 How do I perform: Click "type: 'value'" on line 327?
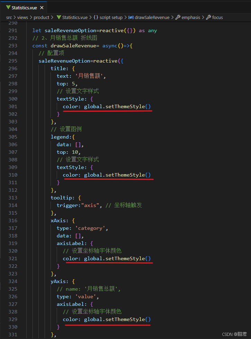point(76,296)
